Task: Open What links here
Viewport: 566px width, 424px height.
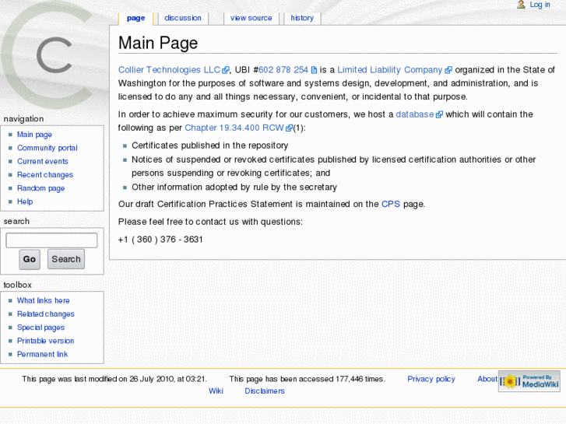Action: tap(44, 300)
